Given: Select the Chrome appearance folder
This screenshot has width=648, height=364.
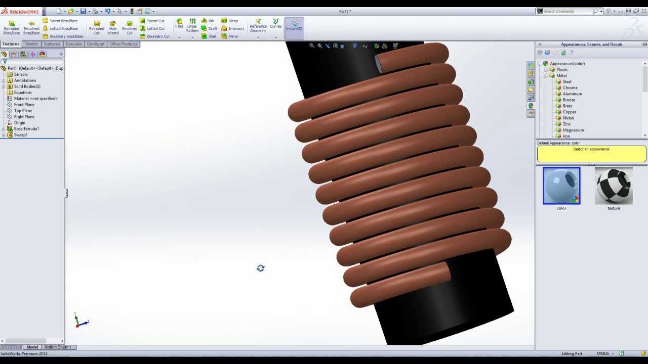Looking at the screenshot, I should tap(566, 88).
